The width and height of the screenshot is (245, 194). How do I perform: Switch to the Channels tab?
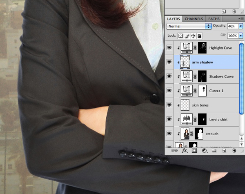coord(194,19)
